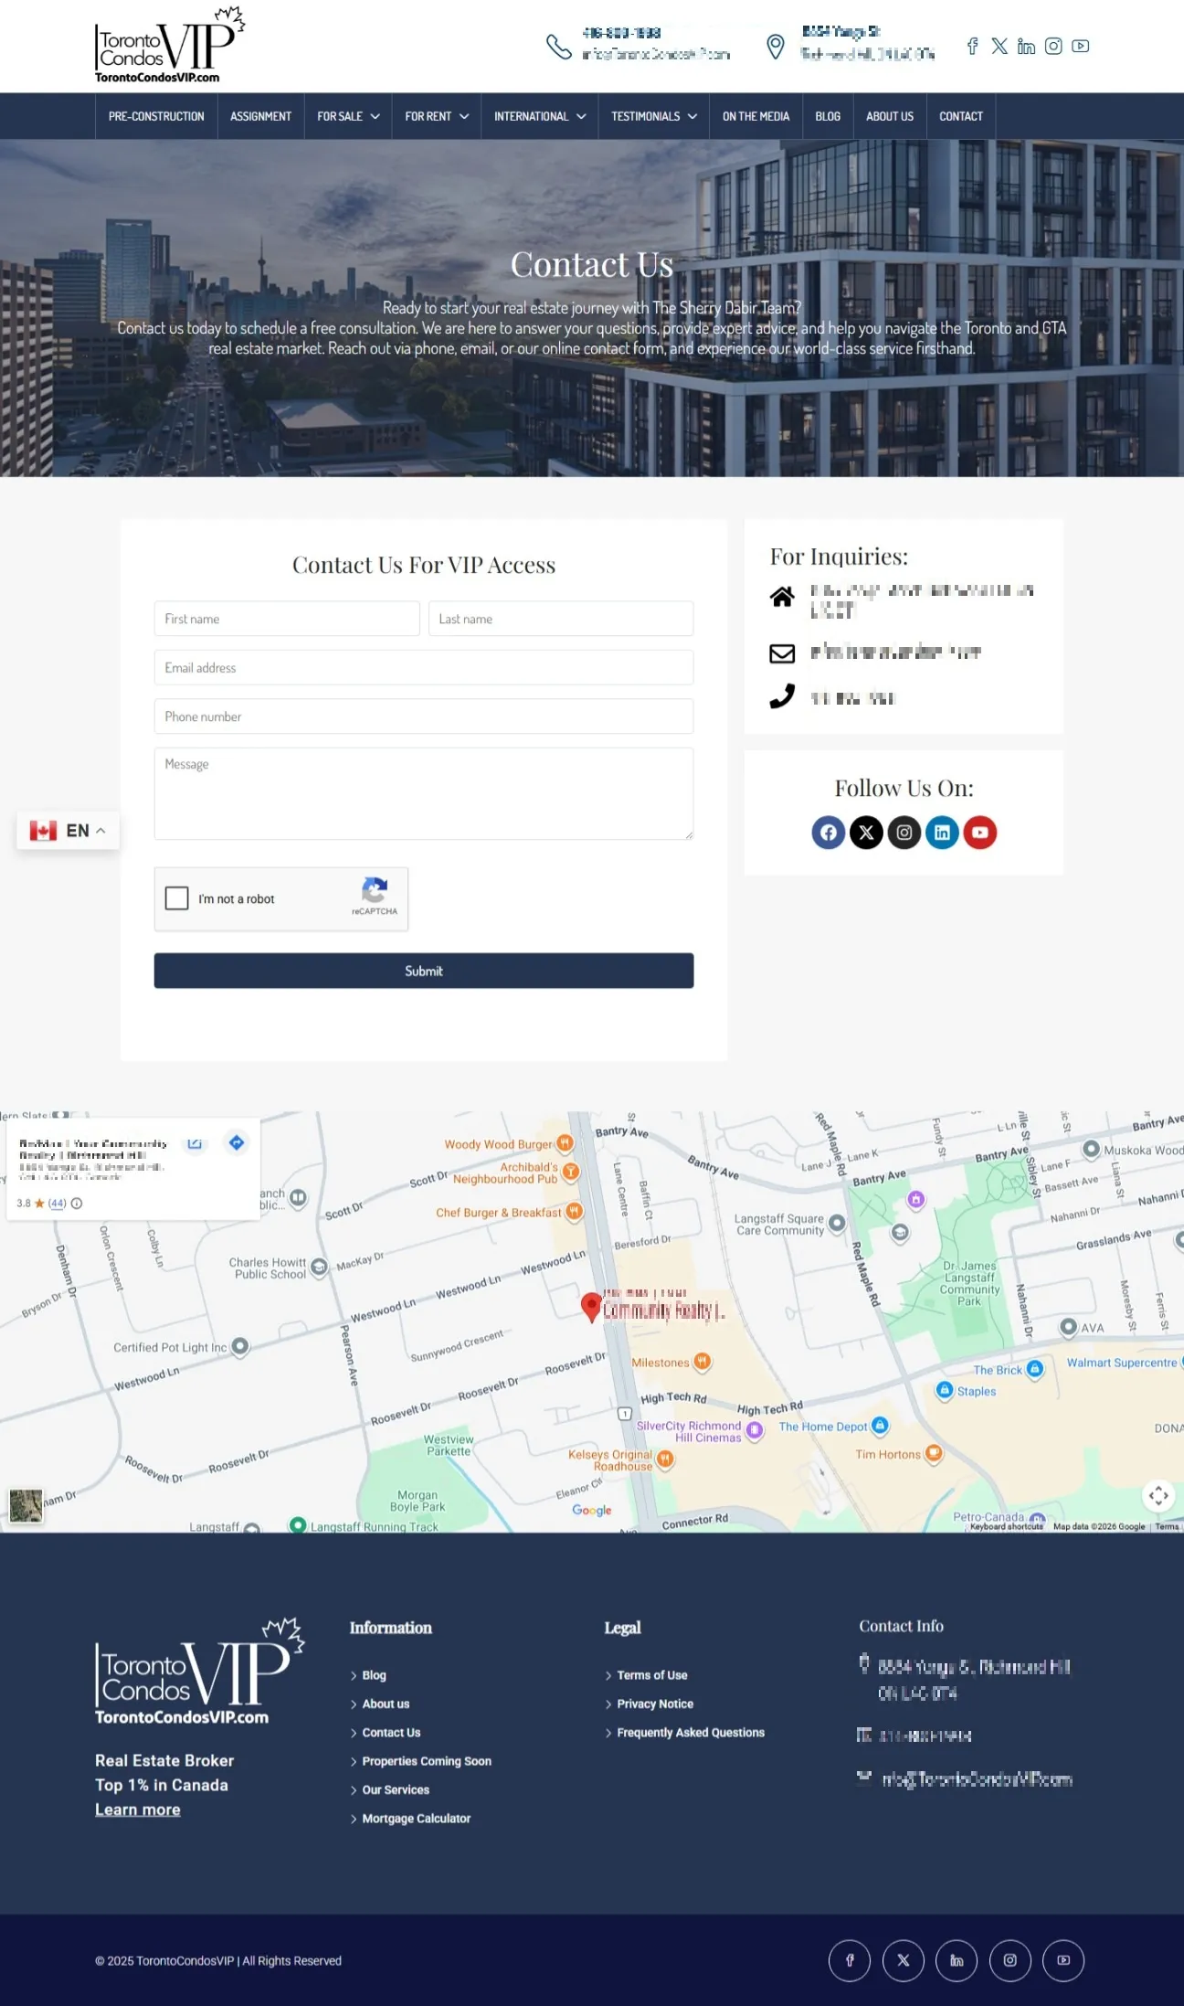
Task: Click the First name field
Action: [287, 619]
